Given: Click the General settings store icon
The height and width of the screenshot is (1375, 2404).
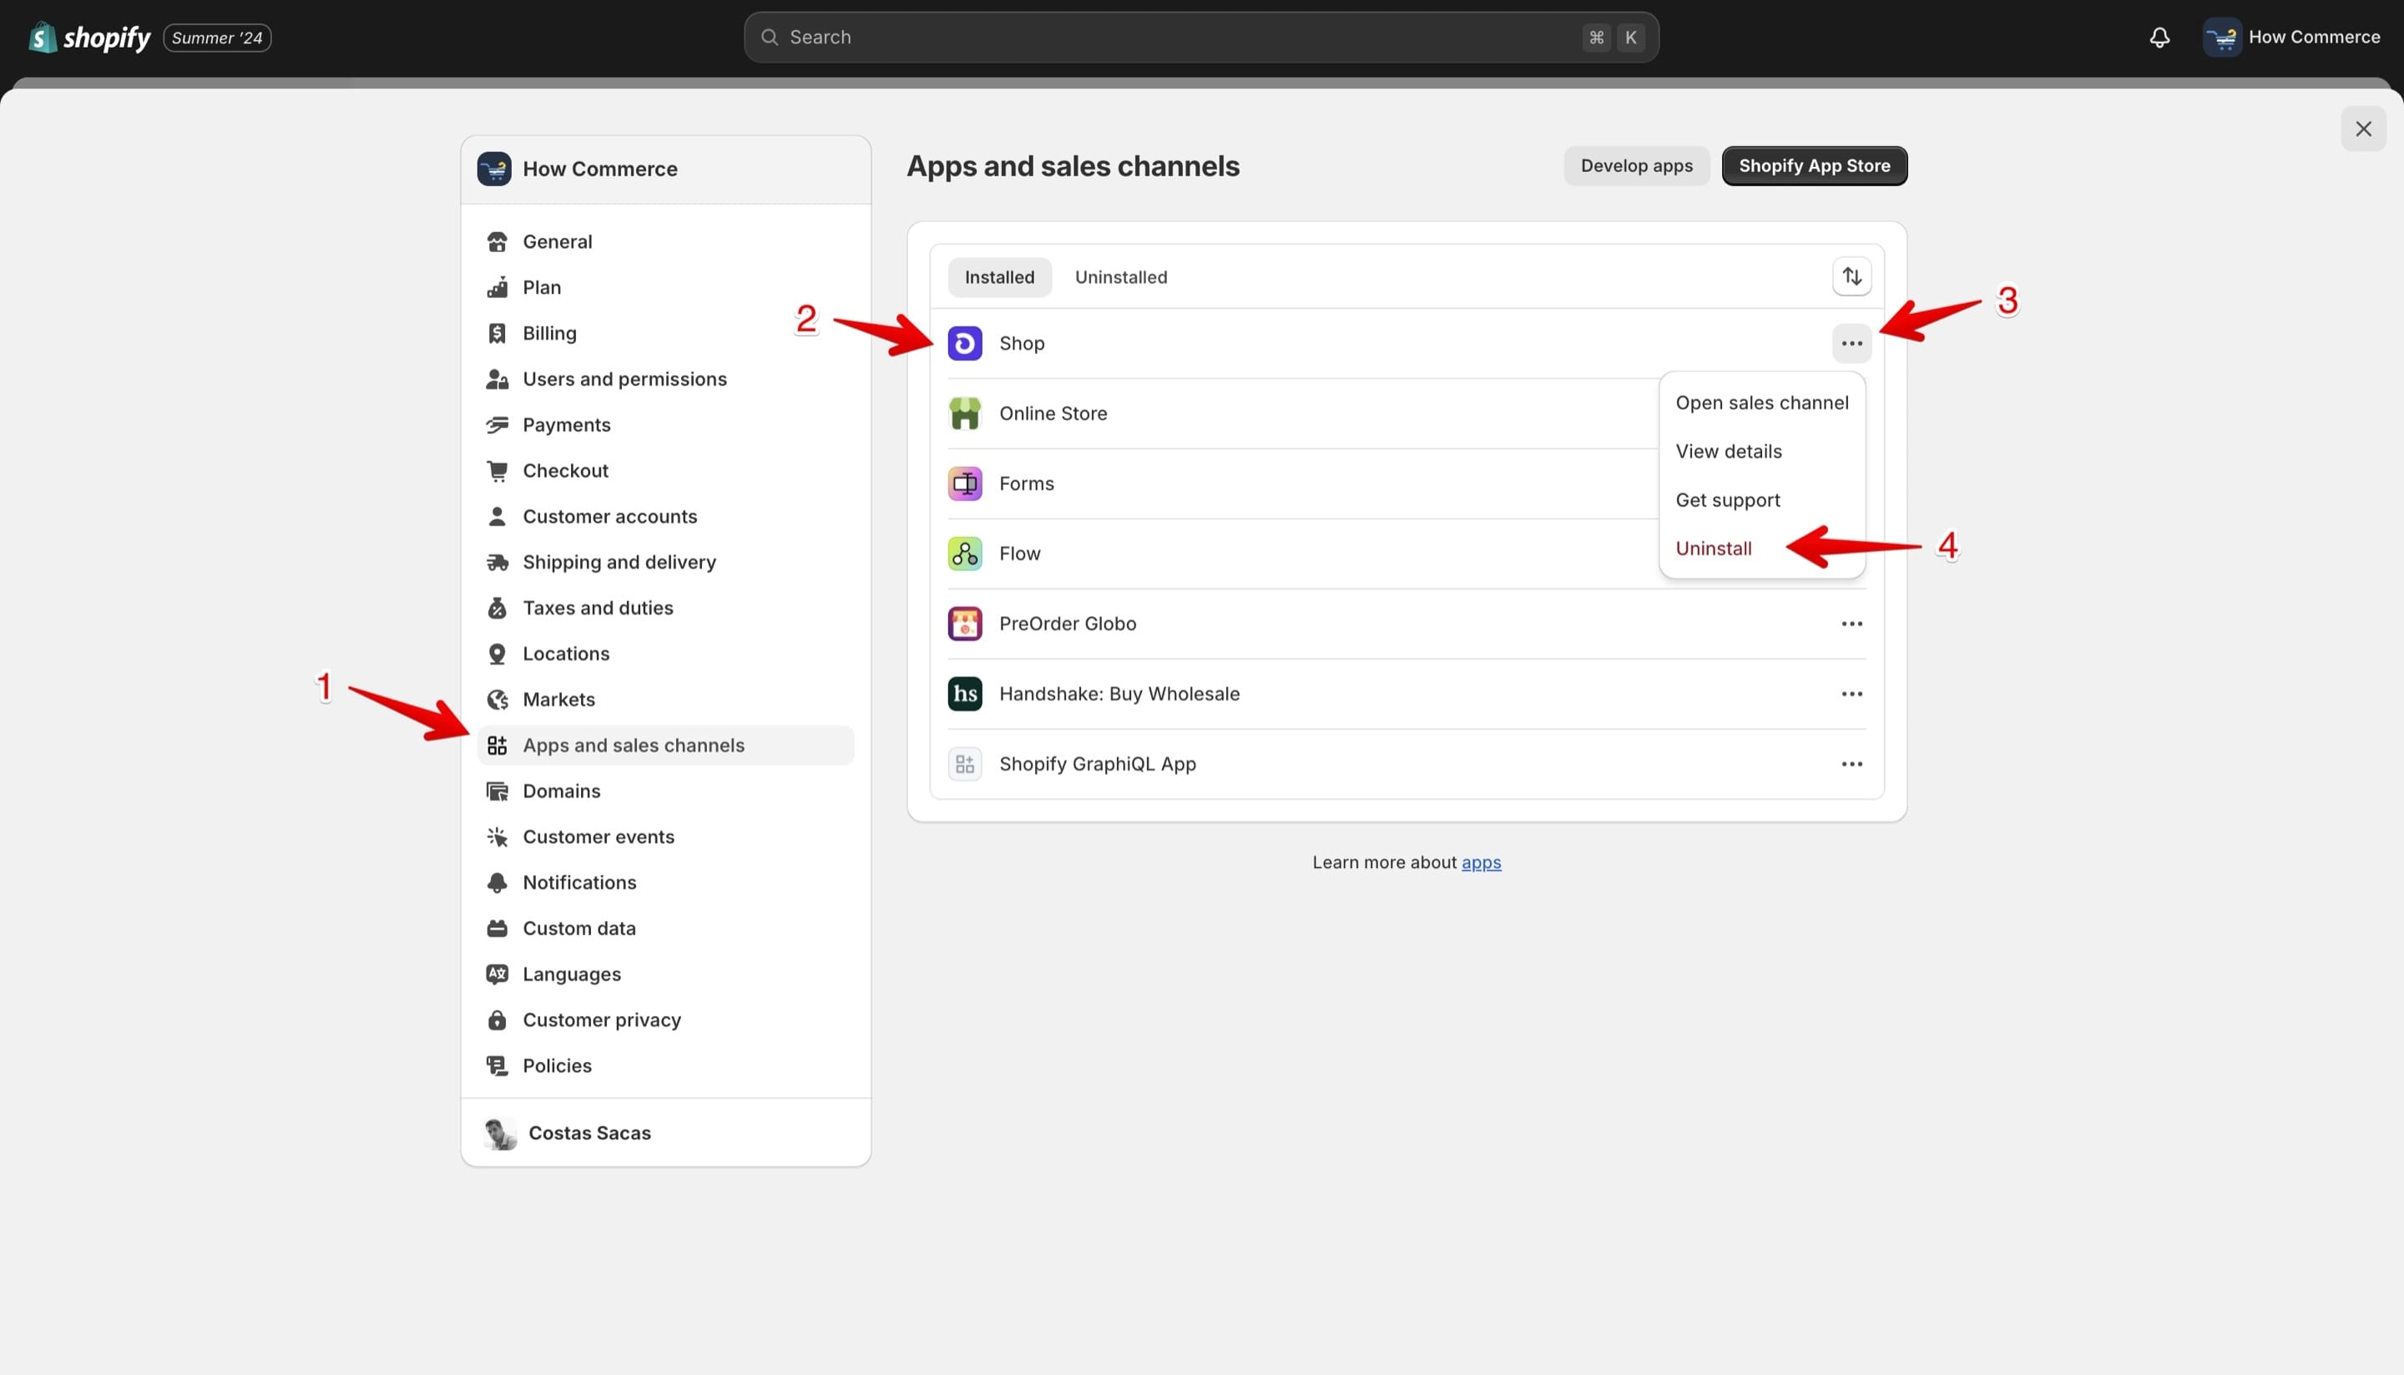Looking at the screenshot, I should (497, 242).
